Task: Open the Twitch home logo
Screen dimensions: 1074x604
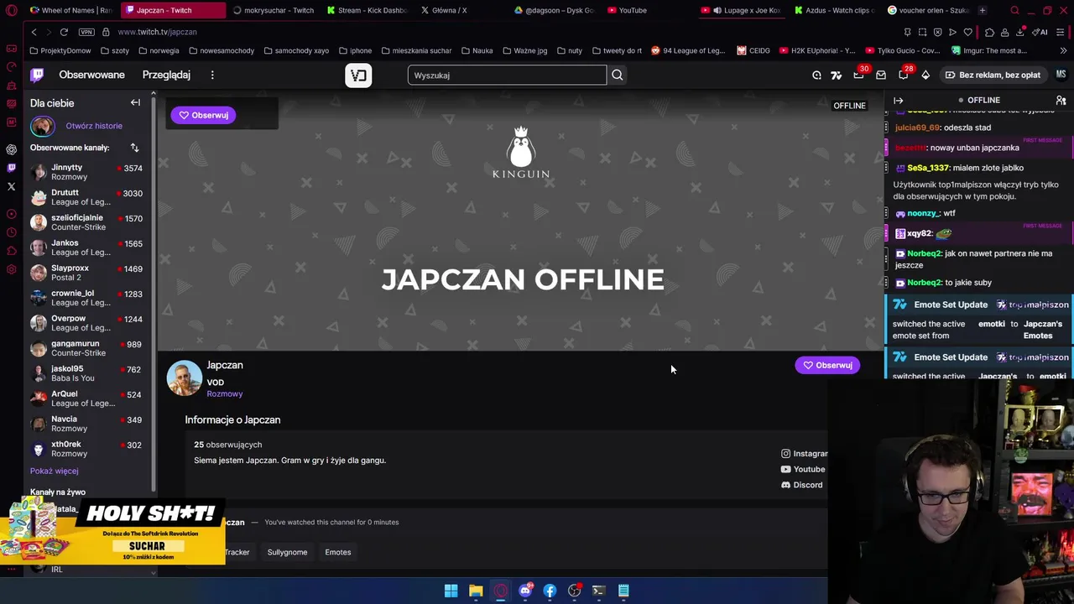Action: pos(37,75)
